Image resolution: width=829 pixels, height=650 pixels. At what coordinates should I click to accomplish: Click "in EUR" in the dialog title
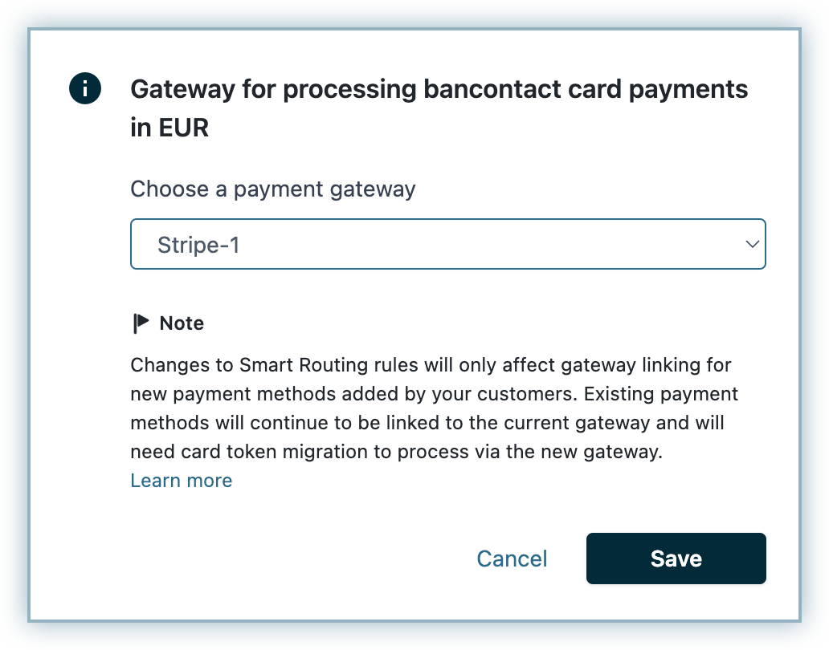click(x=169, y=128)
